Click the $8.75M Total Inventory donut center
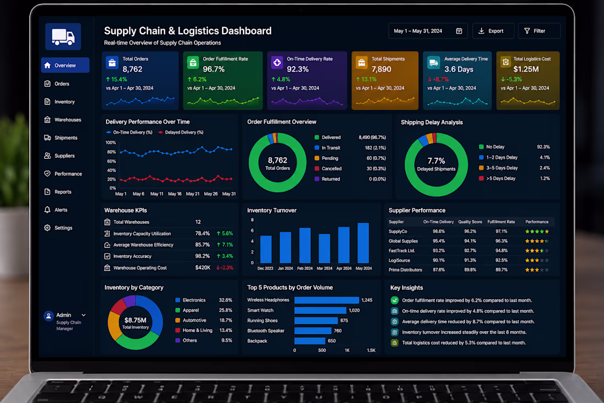Image resolution: width=604 pixels, height=403 pixels. 135,323
